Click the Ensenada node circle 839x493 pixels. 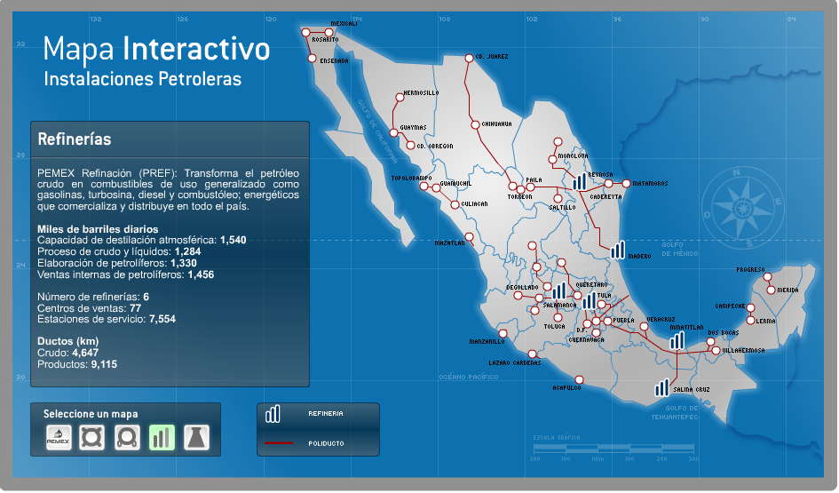(x=313, y=59)
